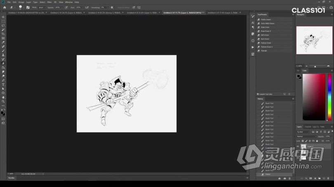This screenshot has height=187, width=334.
Task: Select the Eyedropper tool
Action: pyautogui.click(x=3, y=42)
